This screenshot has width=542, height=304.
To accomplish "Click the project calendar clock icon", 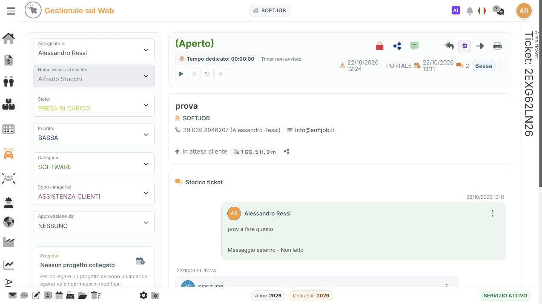I will pyautogui.click(x=140, y=260).
